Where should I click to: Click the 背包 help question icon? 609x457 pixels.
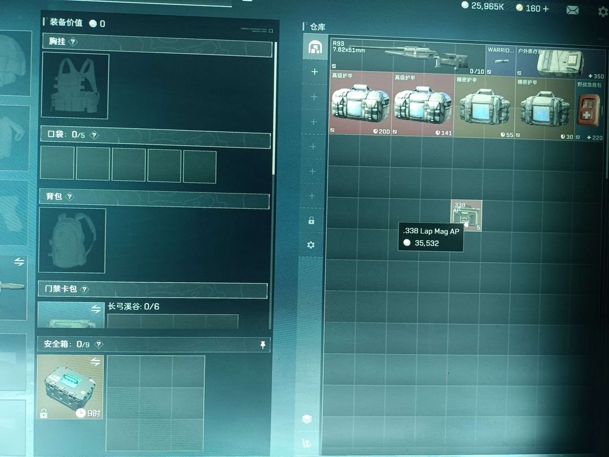69,197
